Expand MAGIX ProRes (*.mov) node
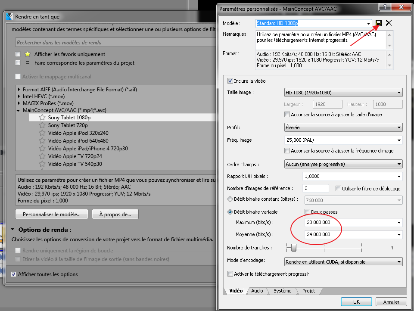 pos(19,103)
